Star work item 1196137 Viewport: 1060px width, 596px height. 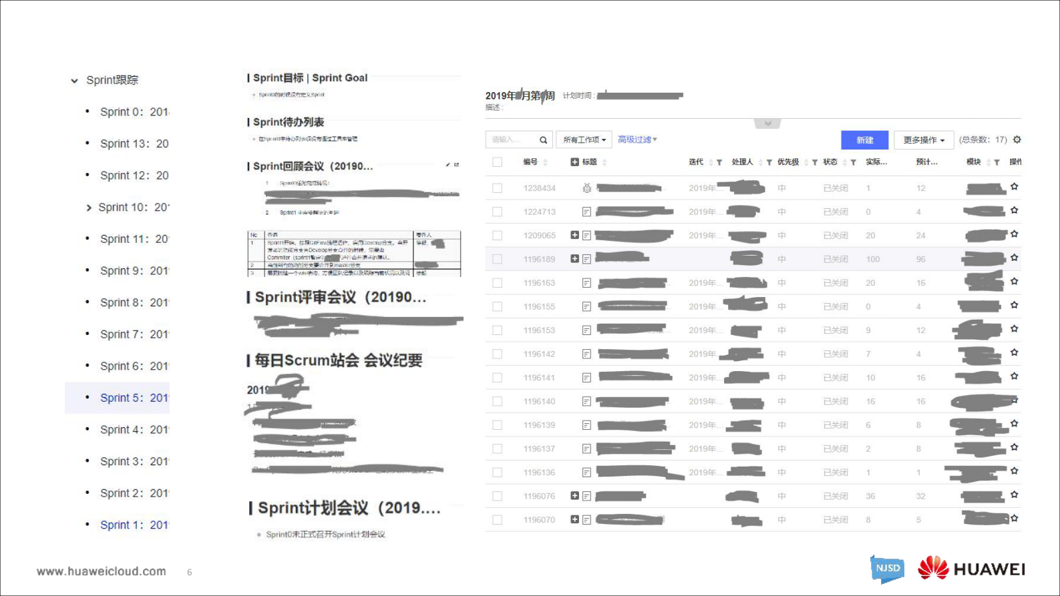pyautogui.click(x=1014, y=447)
